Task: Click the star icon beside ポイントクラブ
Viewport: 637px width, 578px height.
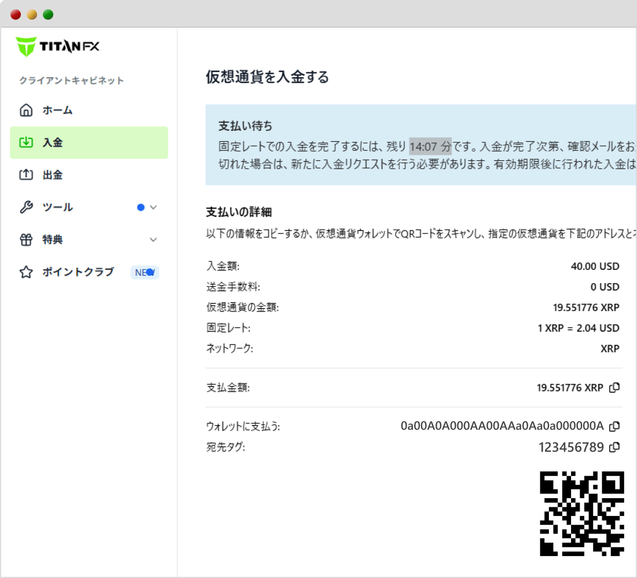Action: tap(26, 272)
